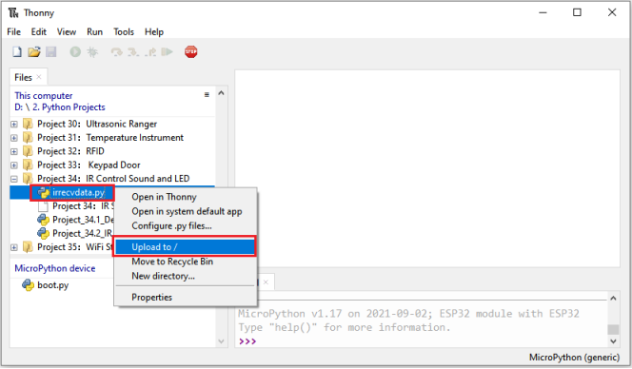Open the Help menu
Image resolution: width=632 pixels, height=369 pixels.
click(x=154, y=31)
